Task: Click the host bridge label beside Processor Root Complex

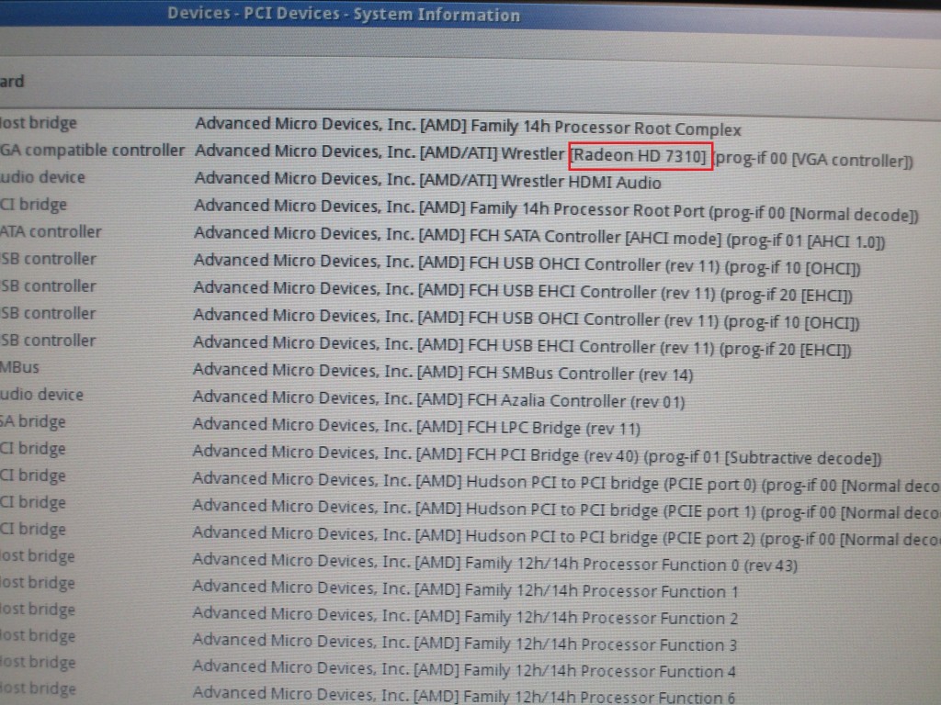Action: click(x=39, y=123)
